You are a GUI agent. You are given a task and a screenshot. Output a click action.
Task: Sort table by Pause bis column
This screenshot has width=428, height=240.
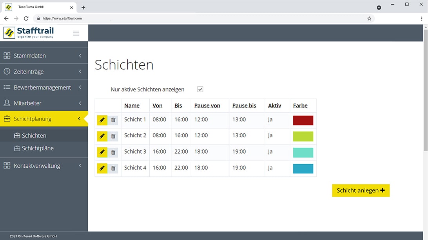[244, 106]
